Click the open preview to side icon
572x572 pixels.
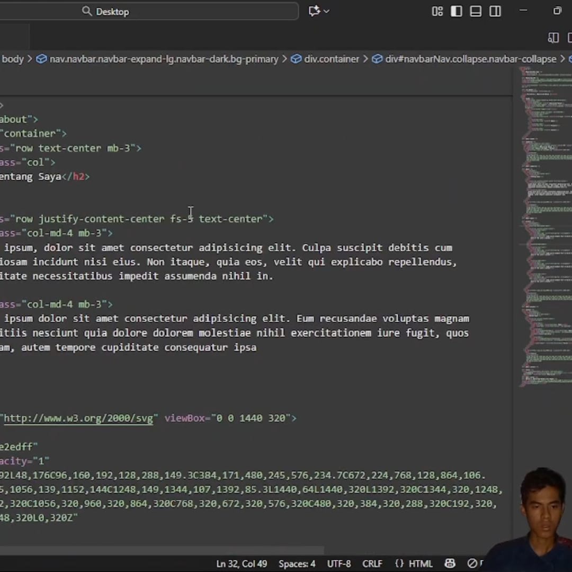[x=553, y=38]
